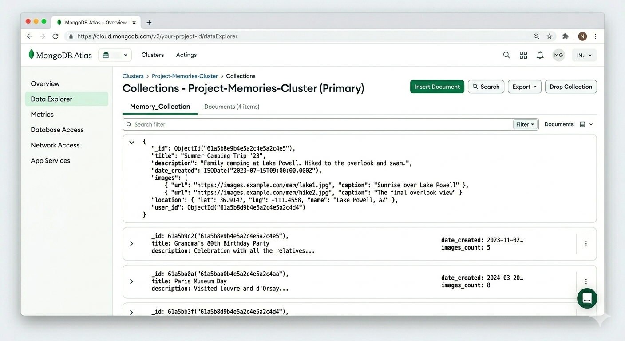Open options menu for Paris Museum Day document

tap(586, 282)
